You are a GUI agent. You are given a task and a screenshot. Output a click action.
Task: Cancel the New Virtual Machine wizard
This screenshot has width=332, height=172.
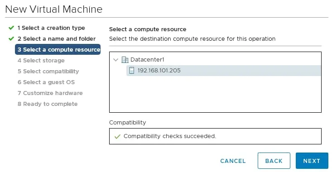tap(233, 161)
